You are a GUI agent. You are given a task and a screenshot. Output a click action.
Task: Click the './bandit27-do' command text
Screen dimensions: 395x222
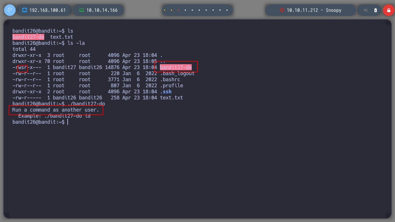[x=86, y=104]
